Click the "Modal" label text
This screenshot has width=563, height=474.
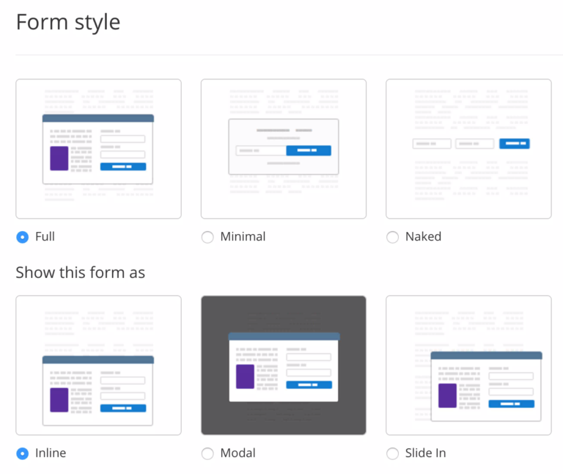tap(238, 453)
